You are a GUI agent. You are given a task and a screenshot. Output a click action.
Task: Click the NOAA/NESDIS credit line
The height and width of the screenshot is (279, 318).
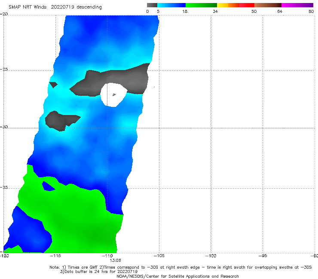coord(177,276)
